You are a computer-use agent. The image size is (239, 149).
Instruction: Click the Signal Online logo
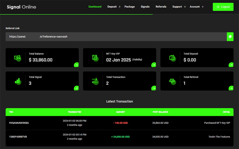pos(22,7)
